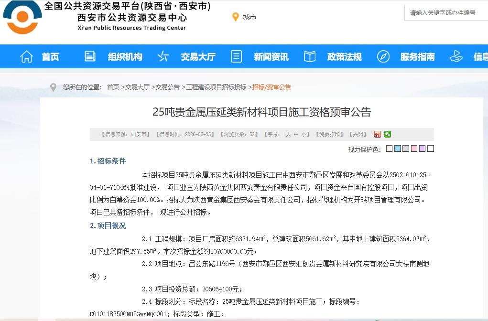Click the 组织机构 document icon
The width and height of the screenshot is (488, 321).
[90, 56]
